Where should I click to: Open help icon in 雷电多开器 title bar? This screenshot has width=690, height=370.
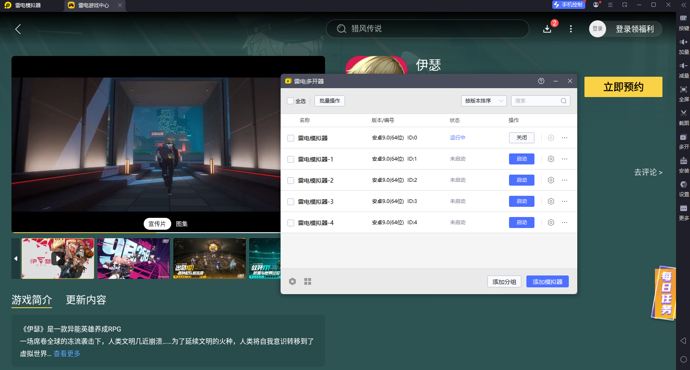[x=541, y=81]
